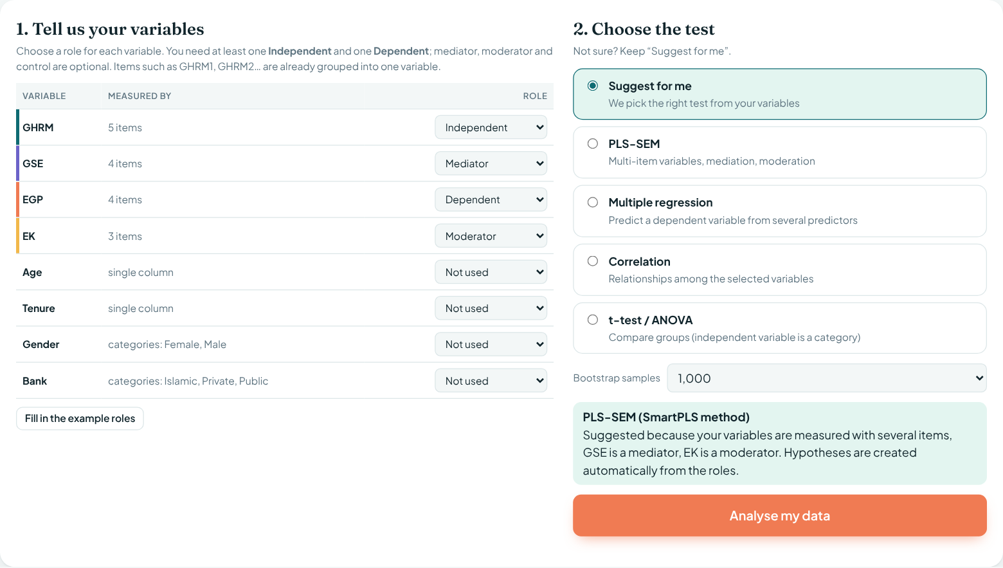Open the role dropdown for GSE
Image resolution: width=1003 pixels, height=568 pixels.
[491, 163]
